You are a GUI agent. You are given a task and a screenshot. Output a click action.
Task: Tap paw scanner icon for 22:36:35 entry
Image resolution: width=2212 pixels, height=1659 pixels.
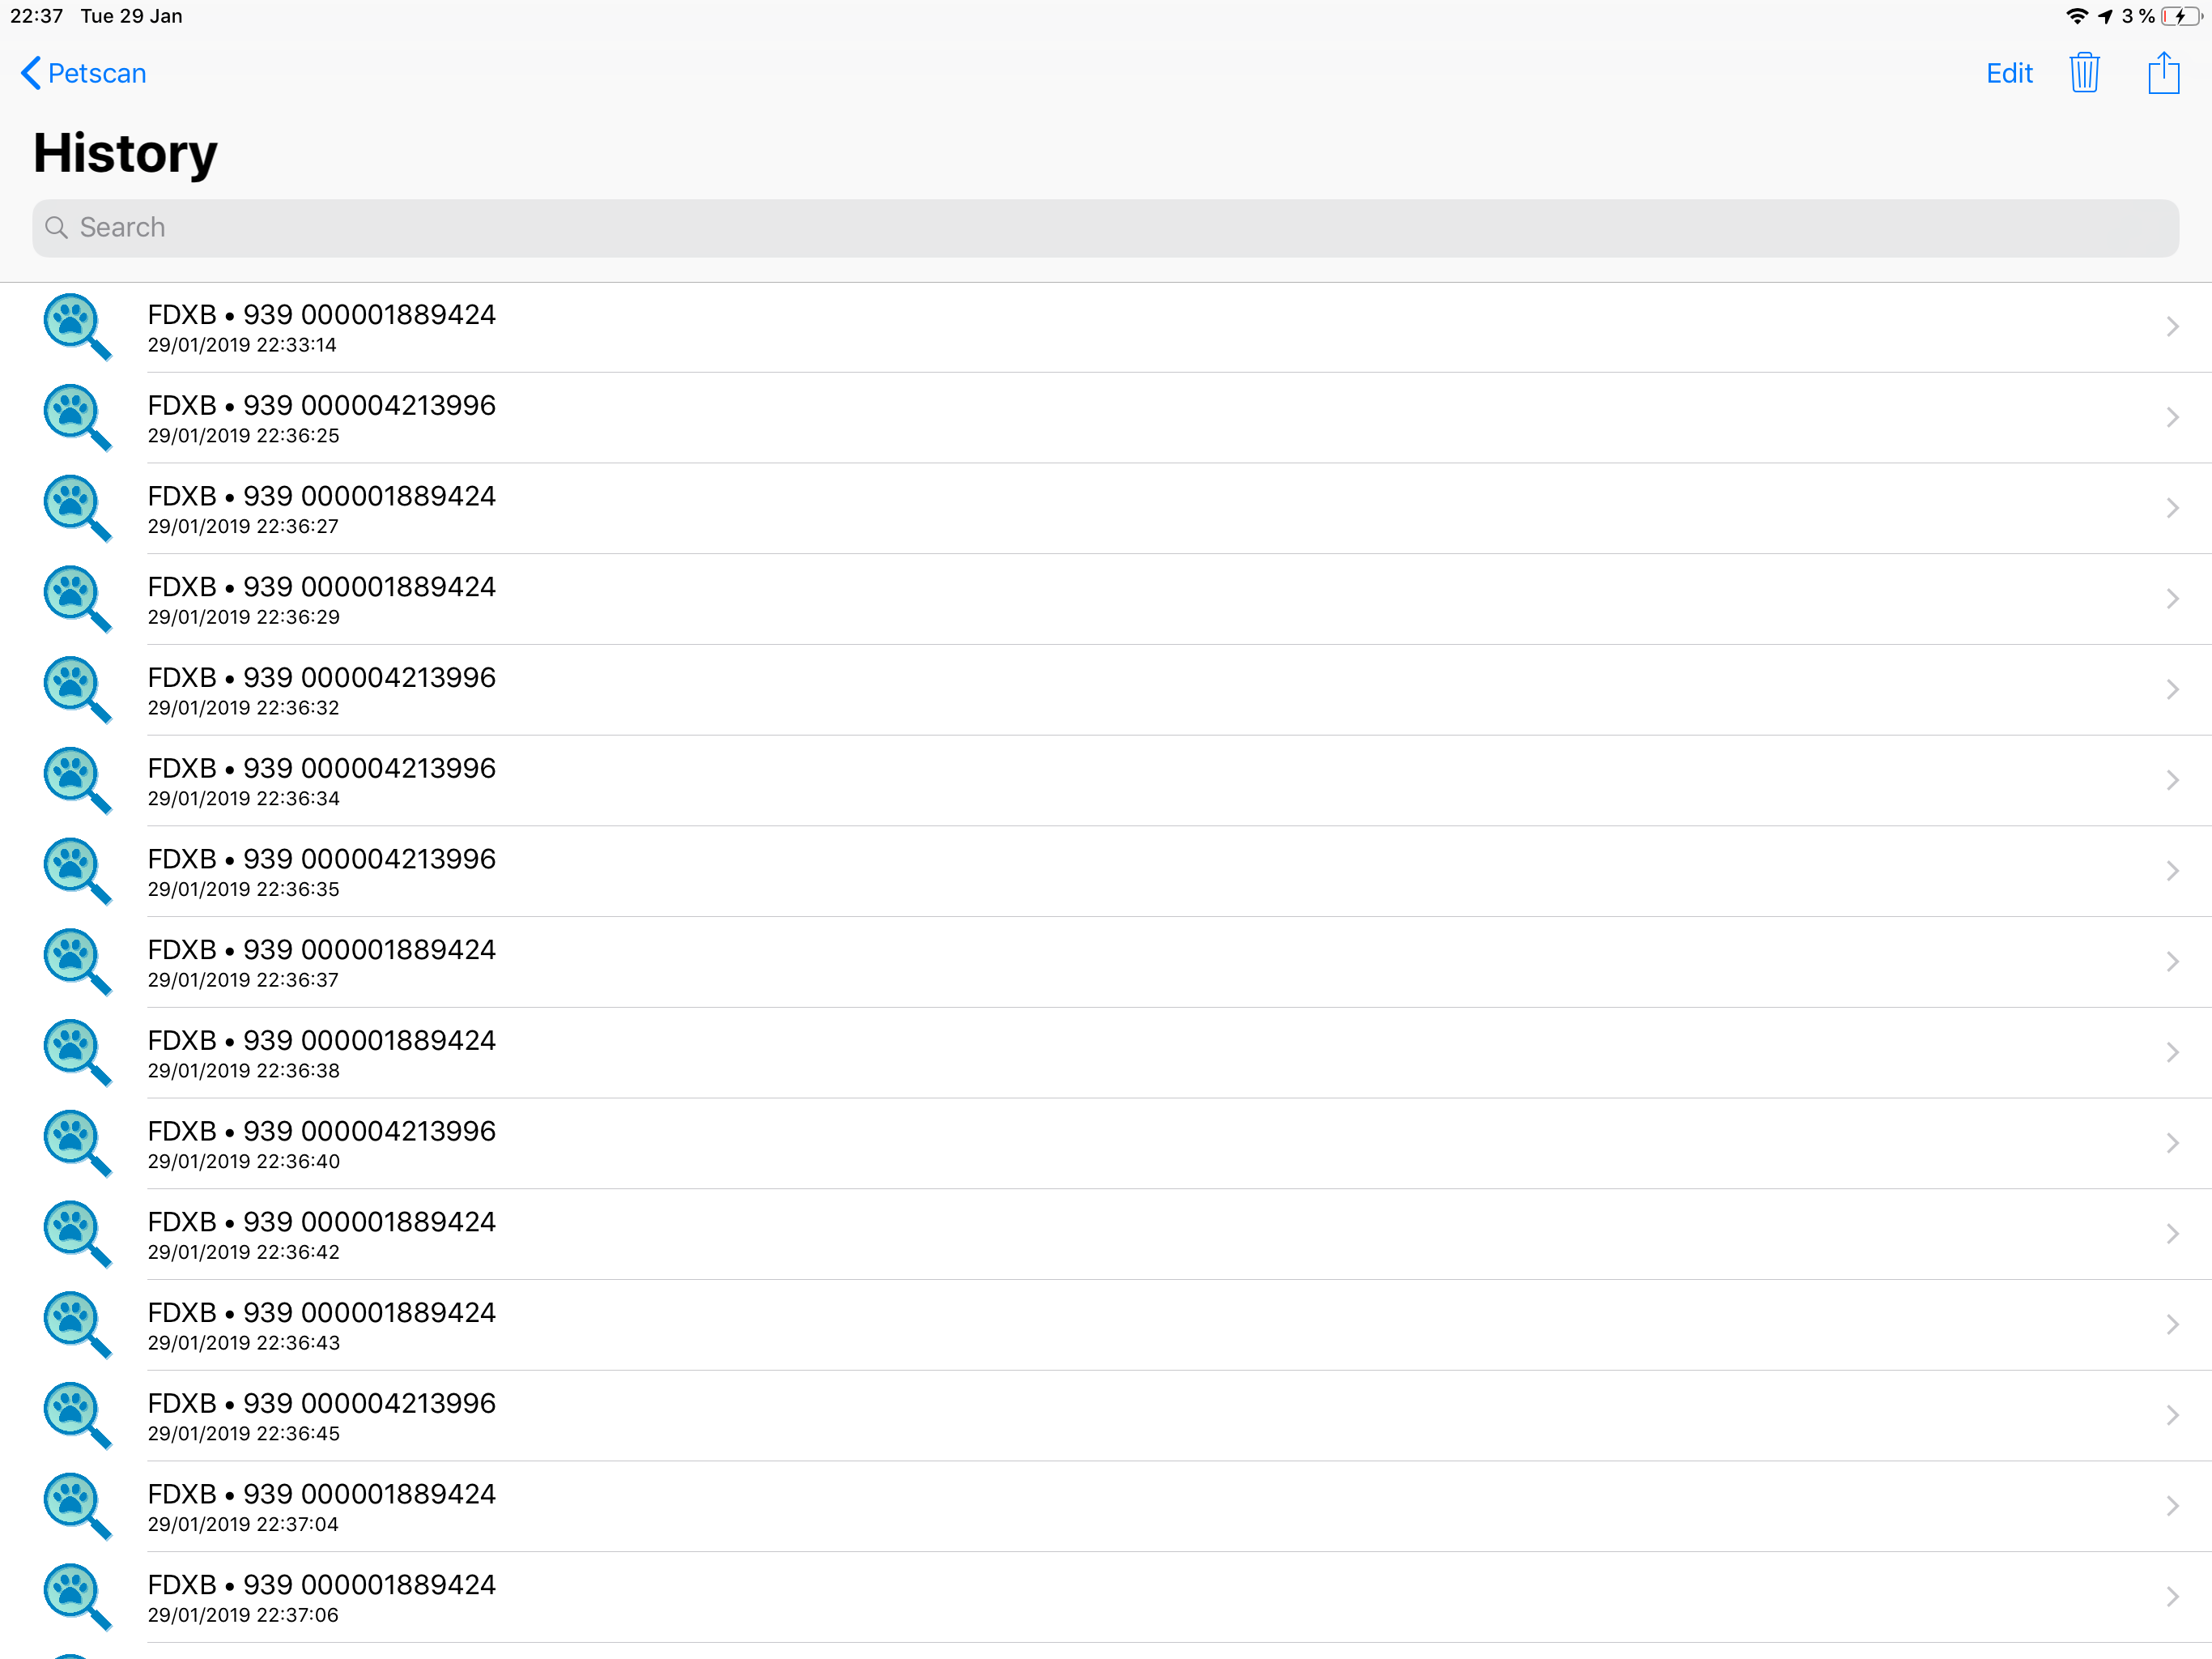[76, 871]
